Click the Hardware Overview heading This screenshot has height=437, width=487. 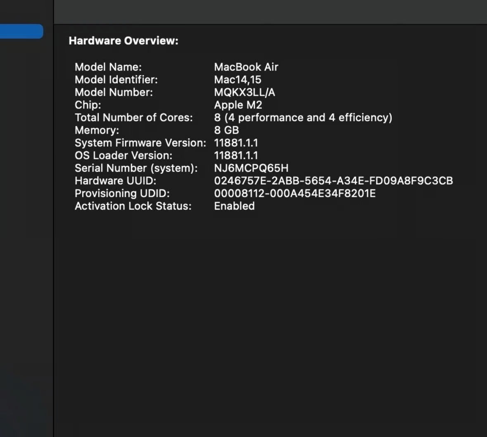click(124, 41)
